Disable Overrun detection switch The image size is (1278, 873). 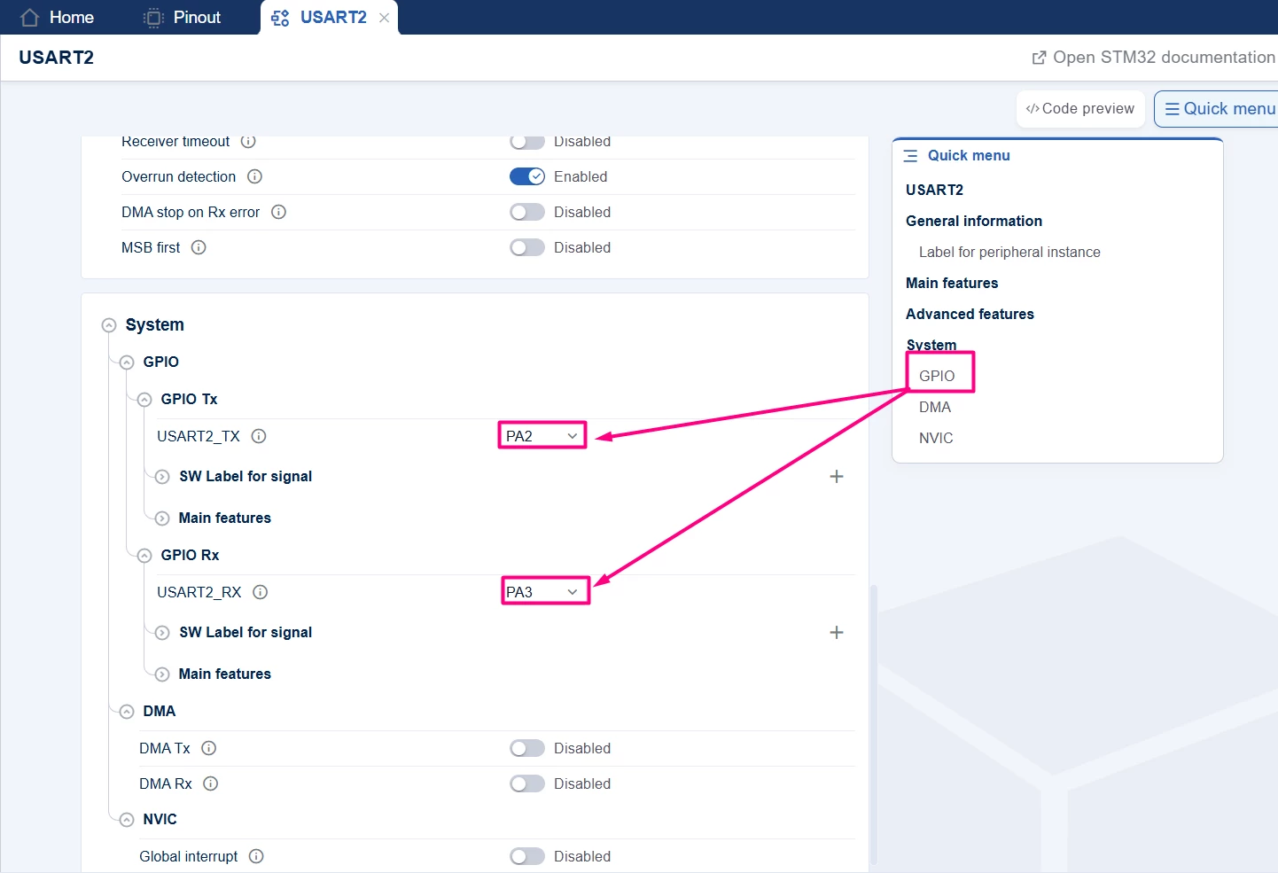tap(527, 176)
